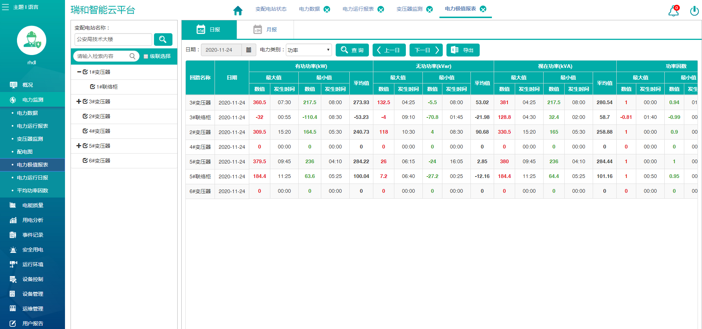
Task: Click the home icon in top navigation
Action: tap(238, 11)
